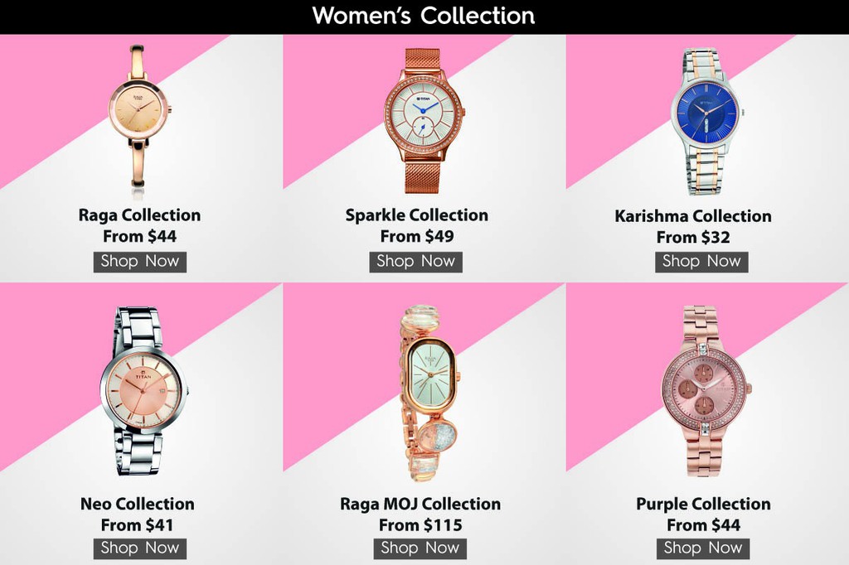Click Shop Now under Purple Collection

coord(703,548)
